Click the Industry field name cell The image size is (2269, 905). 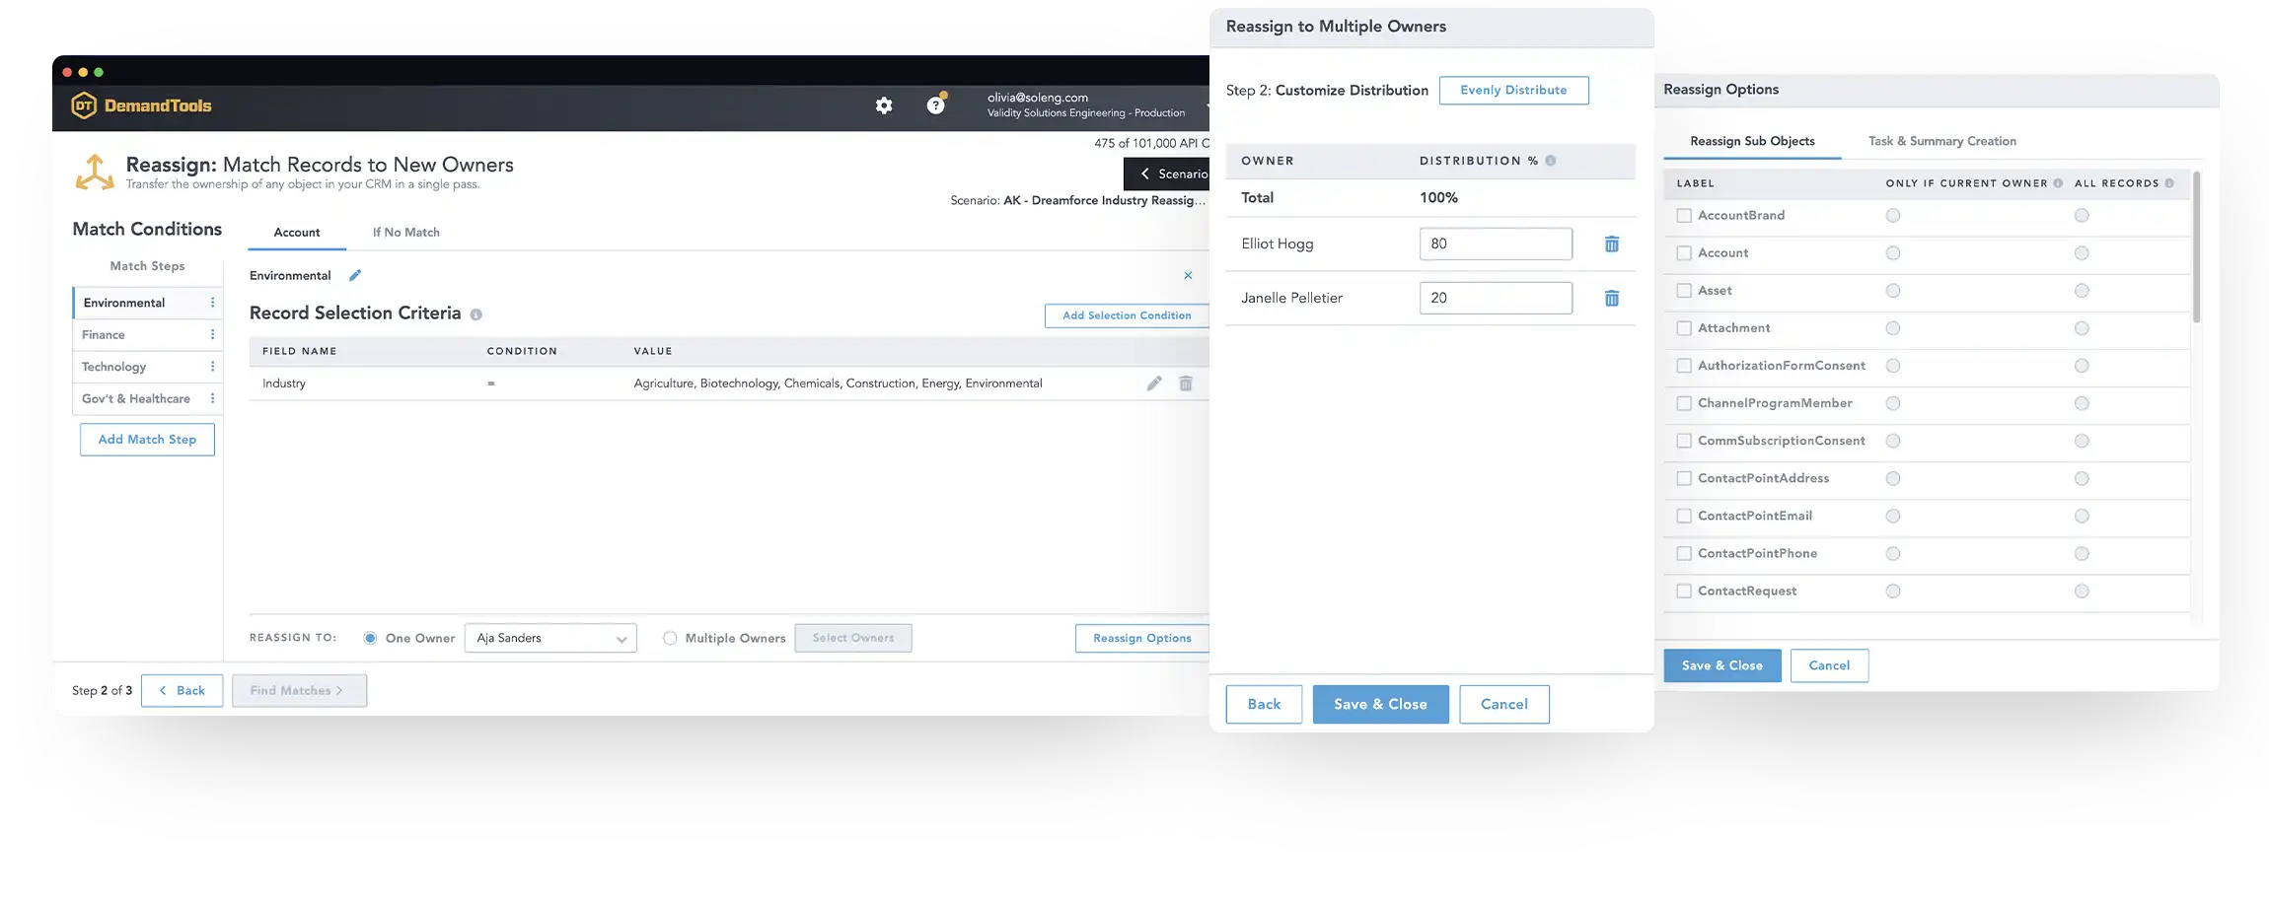pyautogui.click(x=284, y=383)
